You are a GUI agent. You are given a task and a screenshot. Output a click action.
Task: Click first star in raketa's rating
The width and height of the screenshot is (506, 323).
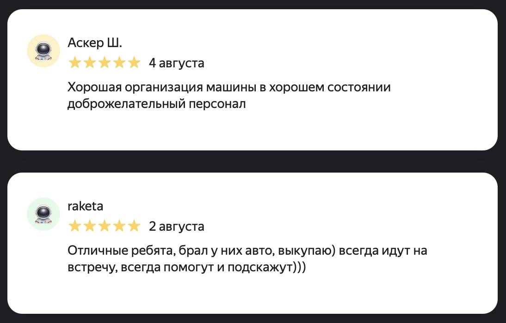coord(74,226)
